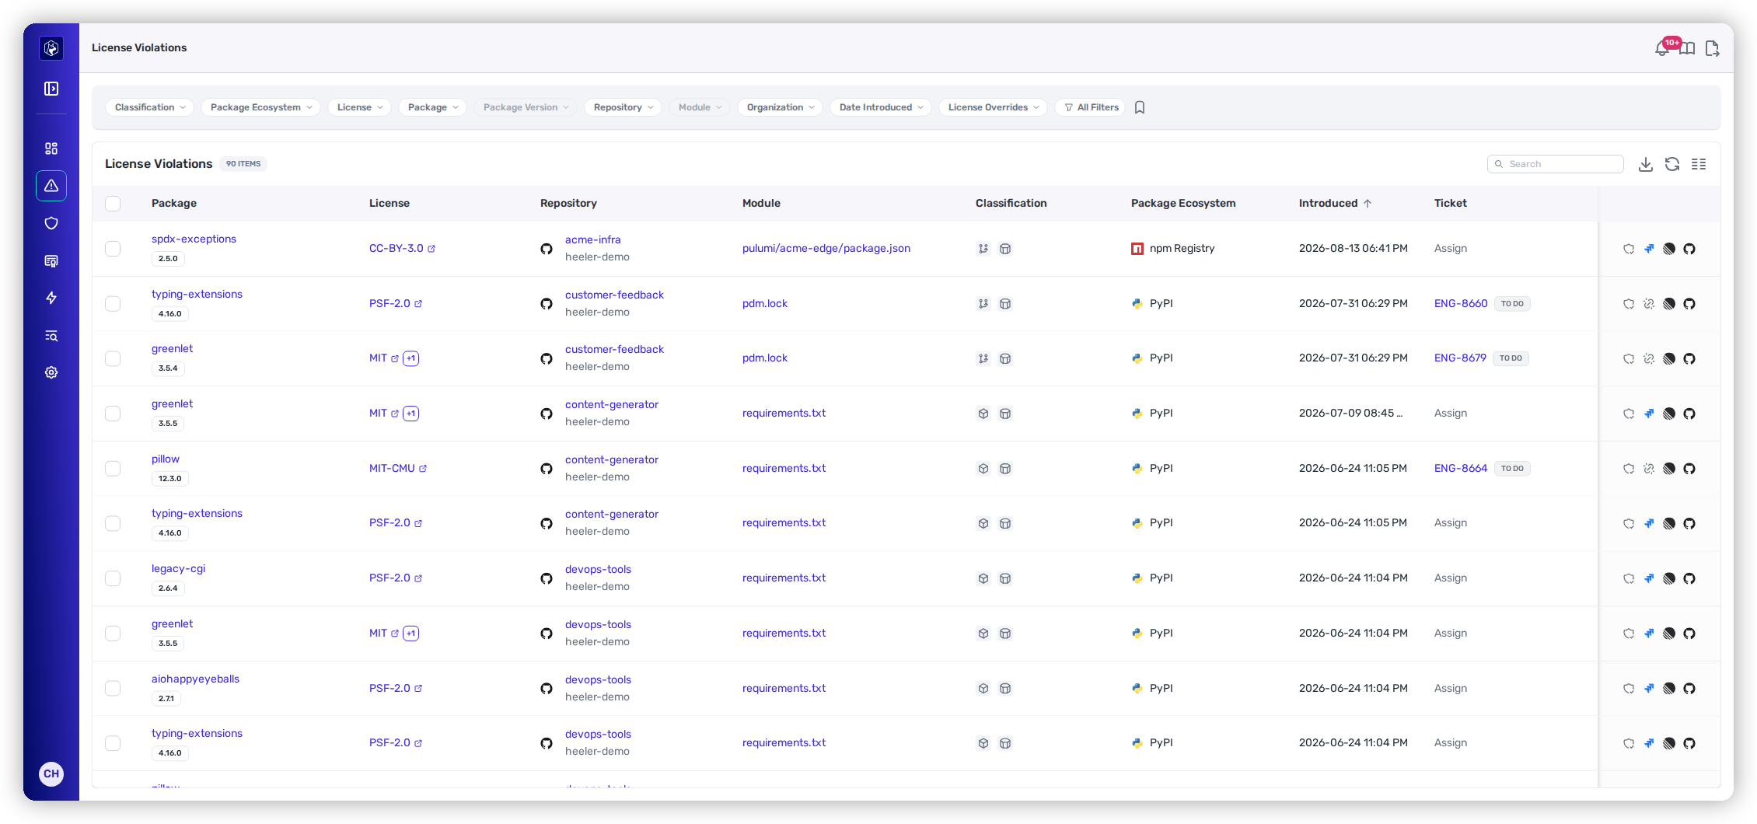Image resolution: width=1757 pixels, height=824 pixels.
Task: Click the Organization filter dropdown
Action: click(781, 107)
